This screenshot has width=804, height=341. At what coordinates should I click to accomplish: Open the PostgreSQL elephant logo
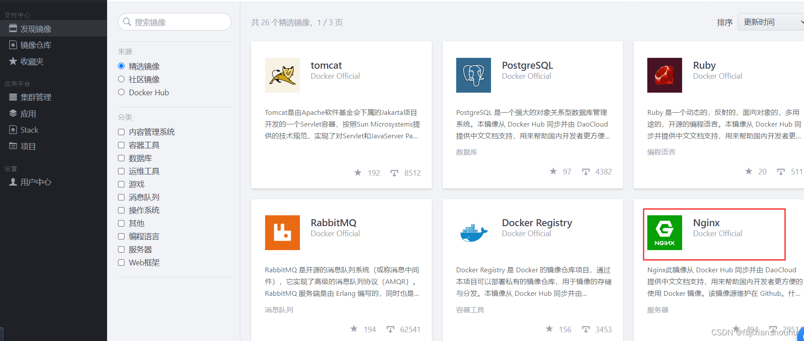click(x=474, y=75)
